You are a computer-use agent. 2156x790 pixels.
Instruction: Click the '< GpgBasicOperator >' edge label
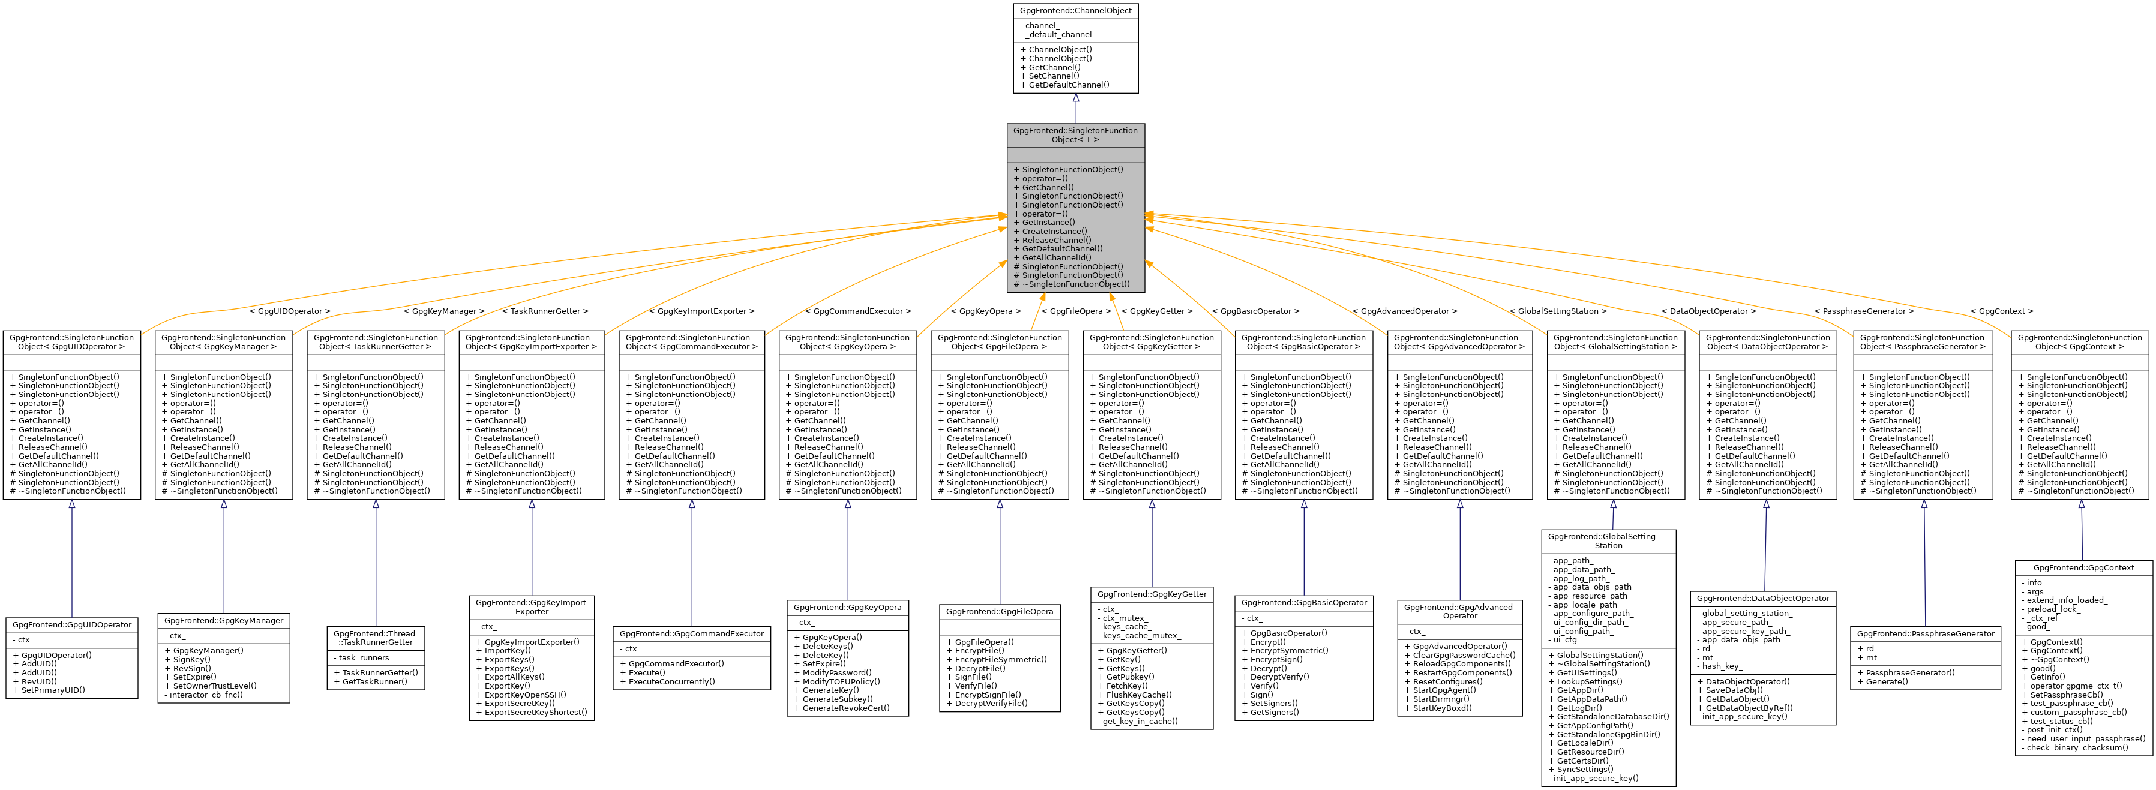click(1255, 311)
